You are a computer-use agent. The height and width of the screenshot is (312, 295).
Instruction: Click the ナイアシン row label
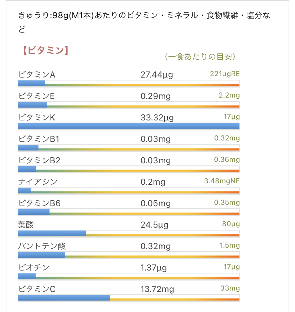click(x=38, y=182)
